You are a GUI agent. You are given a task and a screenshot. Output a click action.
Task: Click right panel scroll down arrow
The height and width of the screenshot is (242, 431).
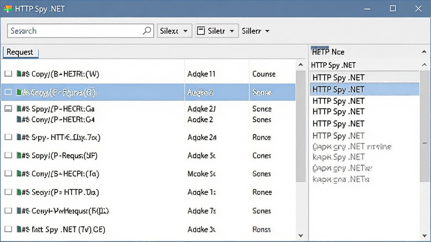[x=424, y=236]
